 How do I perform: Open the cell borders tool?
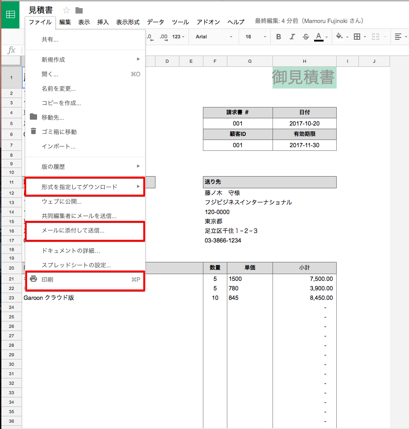point(357,37)
